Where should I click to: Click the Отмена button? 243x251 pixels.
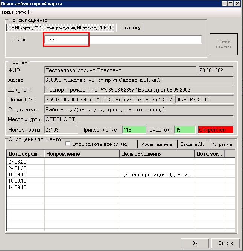(x=226, y=243)
